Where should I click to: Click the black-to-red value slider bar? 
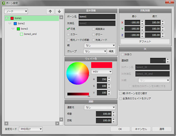(x=78, y=94)
